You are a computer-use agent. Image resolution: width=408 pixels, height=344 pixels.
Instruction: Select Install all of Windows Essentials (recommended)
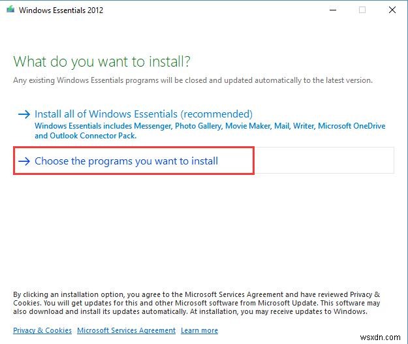(x=143, y=114)
